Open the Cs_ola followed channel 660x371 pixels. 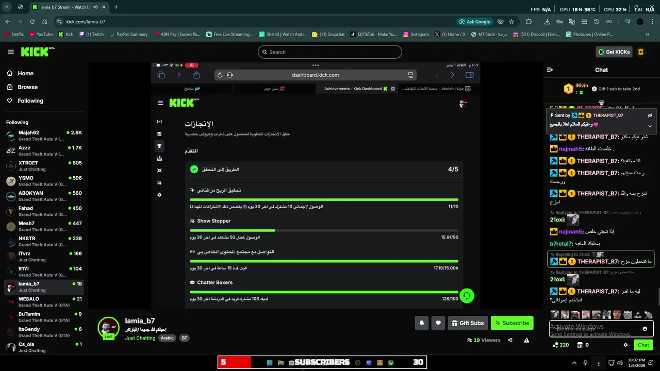coord(44,347)
